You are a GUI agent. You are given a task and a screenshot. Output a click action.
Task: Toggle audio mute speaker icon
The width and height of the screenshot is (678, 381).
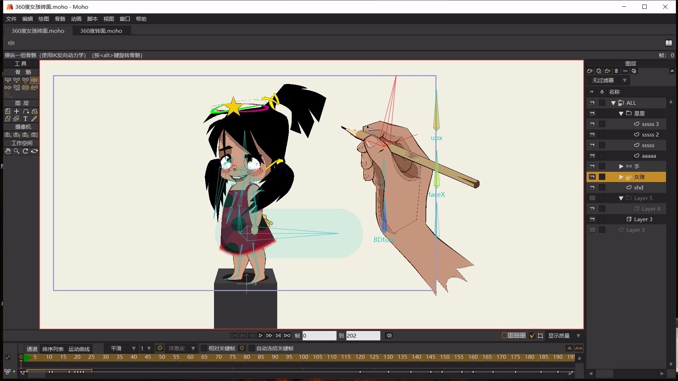pyautogui.click(x=389, y=335)
